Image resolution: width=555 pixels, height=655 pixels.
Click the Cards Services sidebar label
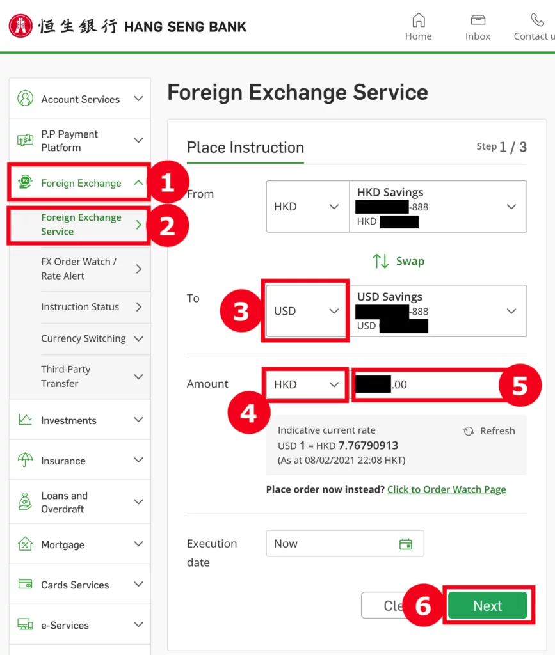pos(75,585)
